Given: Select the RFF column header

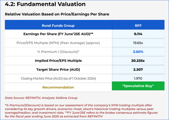Looking at the screenshot, I should coord(138,25).
